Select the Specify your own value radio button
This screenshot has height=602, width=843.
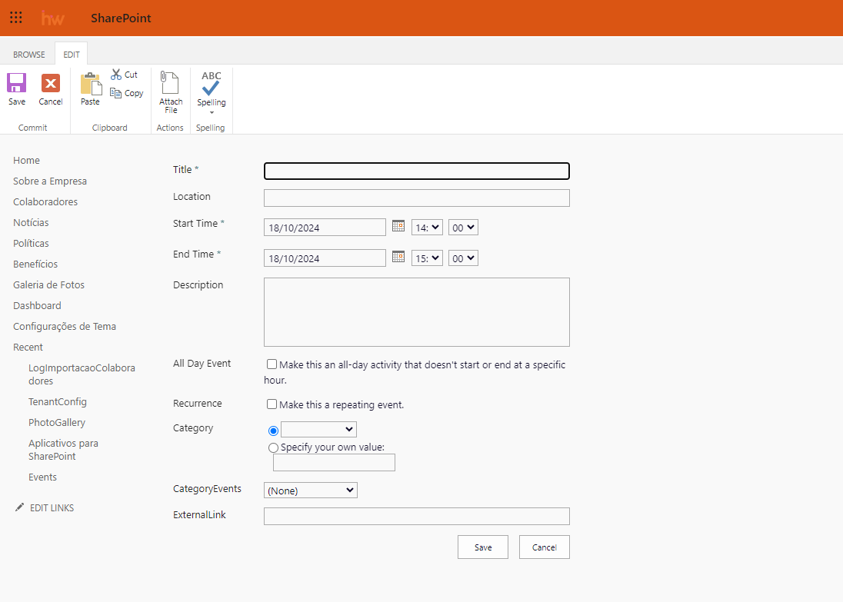pyautogui.click(x=273, y=447)
